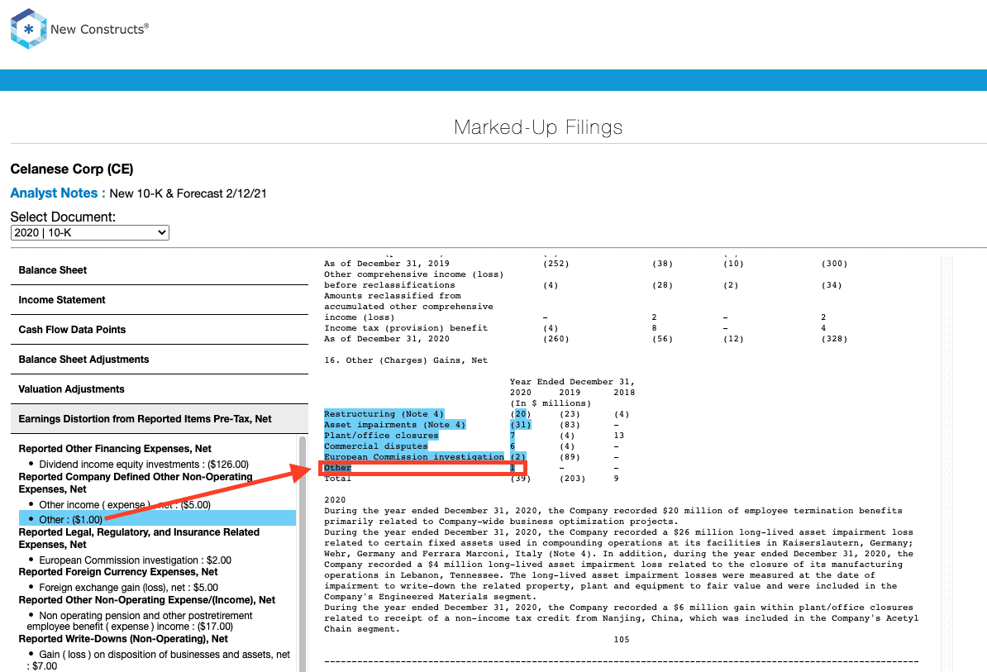The image size is (987, 672).
Task: Open the Analyst Notes link
Action: 58,193
